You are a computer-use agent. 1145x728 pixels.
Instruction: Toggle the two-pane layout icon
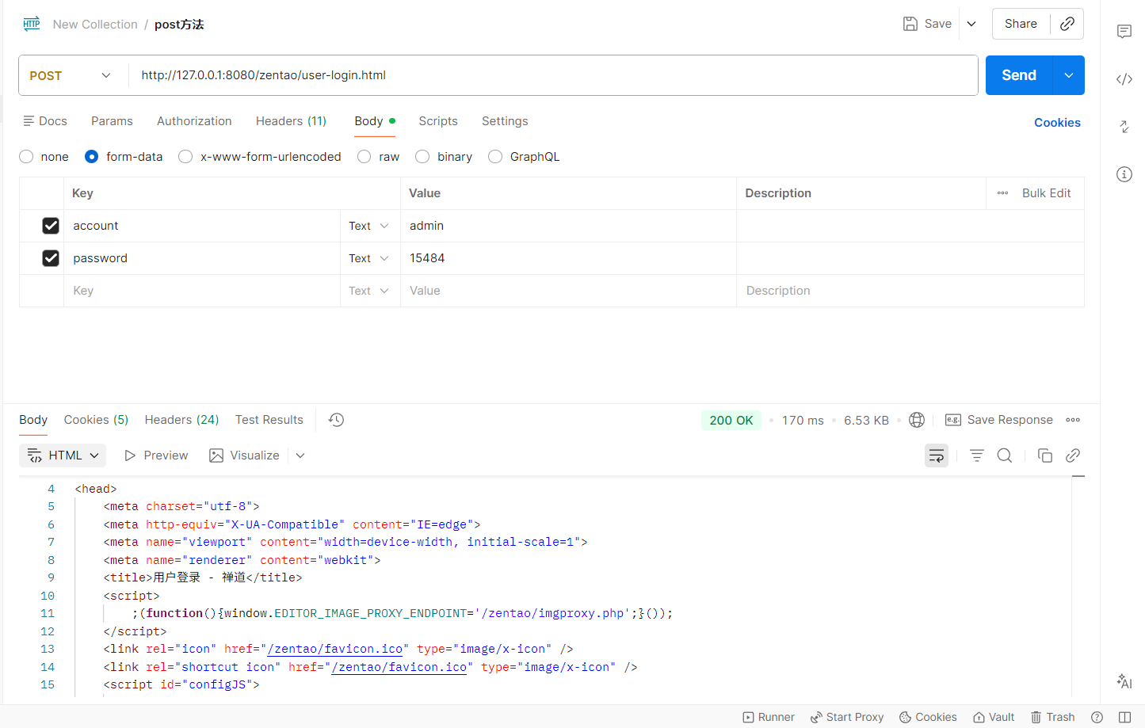point(1124,717)
